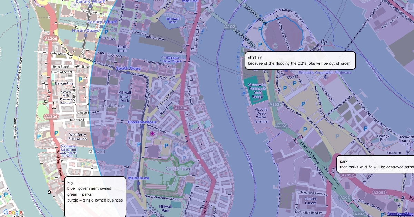Select the Westferry Printworks building label

coord(78,136)
